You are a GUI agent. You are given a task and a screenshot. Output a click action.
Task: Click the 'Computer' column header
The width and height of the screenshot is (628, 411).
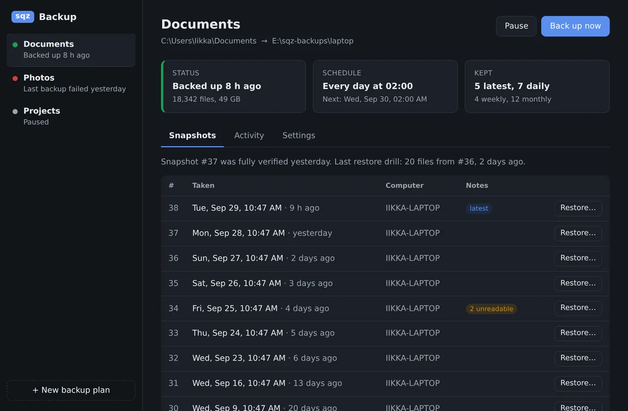pos(405,186)
